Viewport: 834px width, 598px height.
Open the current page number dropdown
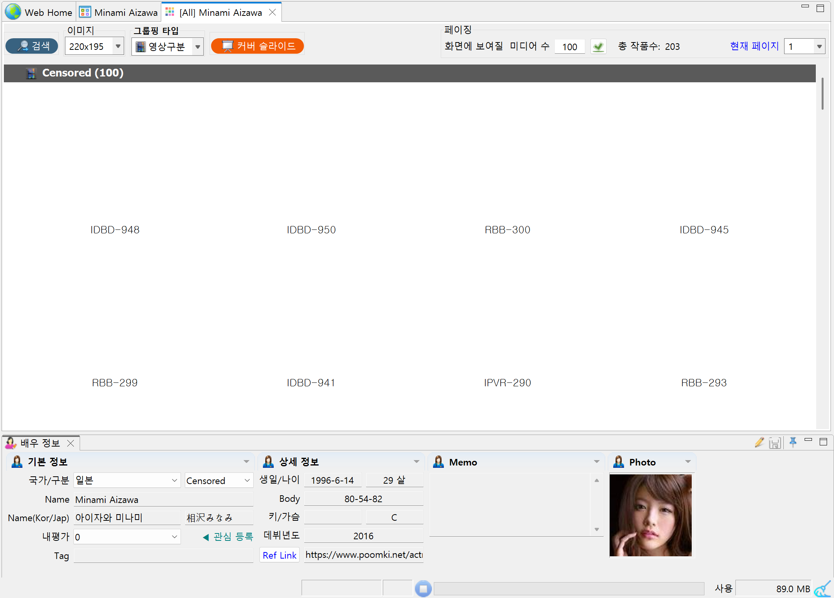click(x=819, y=47)
